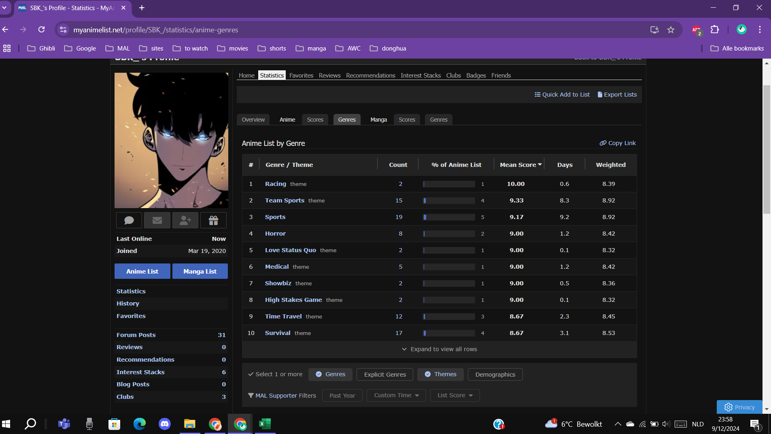
Task: Click the Sports percentage bar
Action: (x=449, y=217)
